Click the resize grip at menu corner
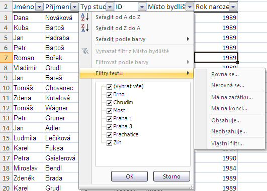This screenshot has height=191, width=267. tap(191, 187)
